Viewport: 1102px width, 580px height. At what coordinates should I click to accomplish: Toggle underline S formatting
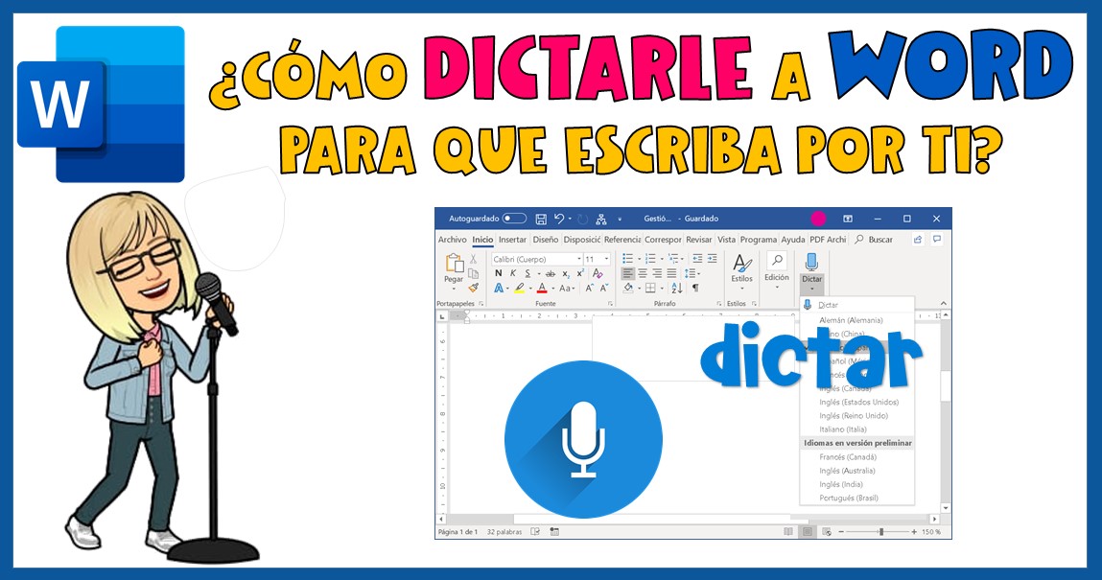click(528, 273)
